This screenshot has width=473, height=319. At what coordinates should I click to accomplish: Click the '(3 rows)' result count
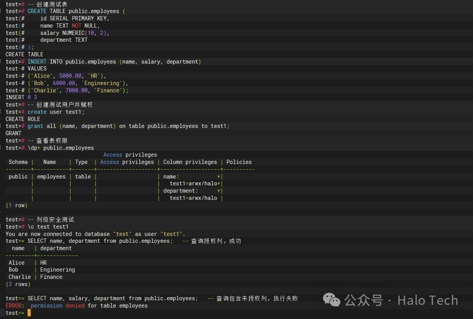(x=18, y=284)
